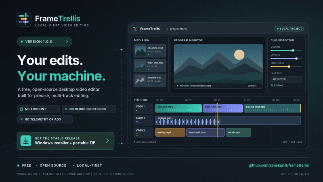
Task: Click the 00:20 timeline ruler mark
Action: (x=275, y=100)
